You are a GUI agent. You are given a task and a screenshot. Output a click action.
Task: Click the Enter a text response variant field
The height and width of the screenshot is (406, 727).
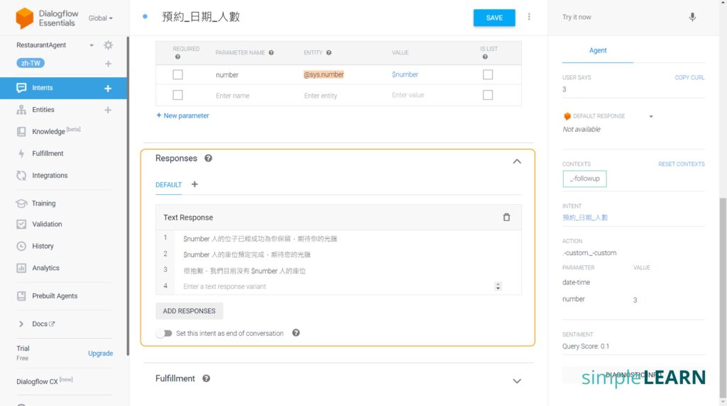coord(334,286)
